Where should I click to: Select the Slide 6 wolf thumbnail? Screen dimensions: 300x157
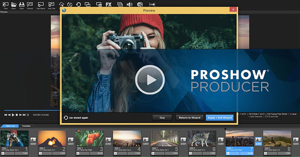click(202, 139)
